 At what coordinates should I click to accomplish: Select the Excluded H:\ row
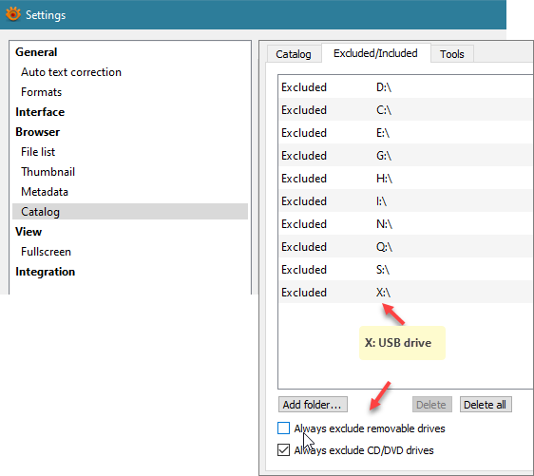[406, 178]
